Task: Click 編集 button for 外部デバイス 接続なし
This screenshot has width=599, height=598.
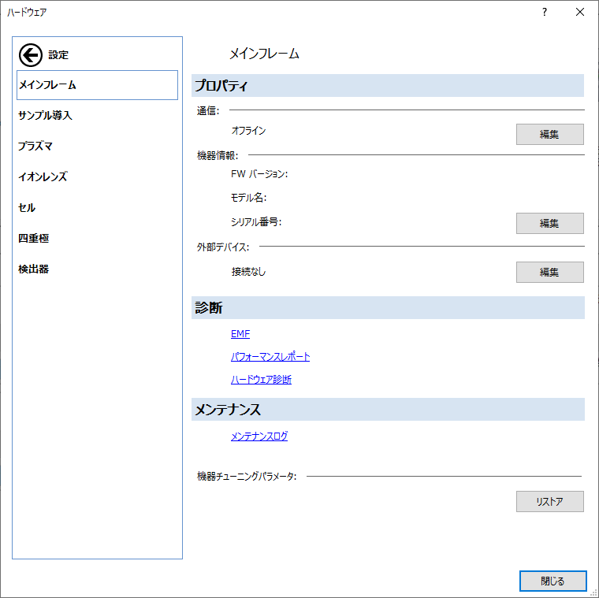Action: click(549, 272)
